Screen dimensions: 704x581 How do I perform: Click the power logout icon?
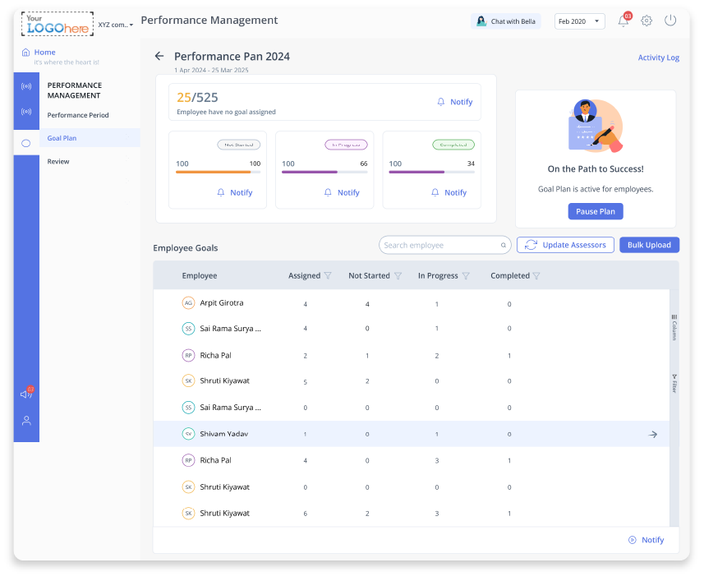click(x=670, y=21)
